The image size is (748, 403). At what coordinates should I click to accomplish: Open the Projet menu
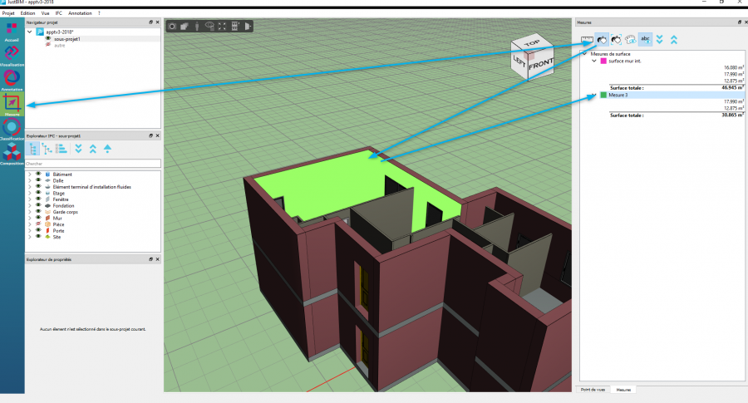8,13
